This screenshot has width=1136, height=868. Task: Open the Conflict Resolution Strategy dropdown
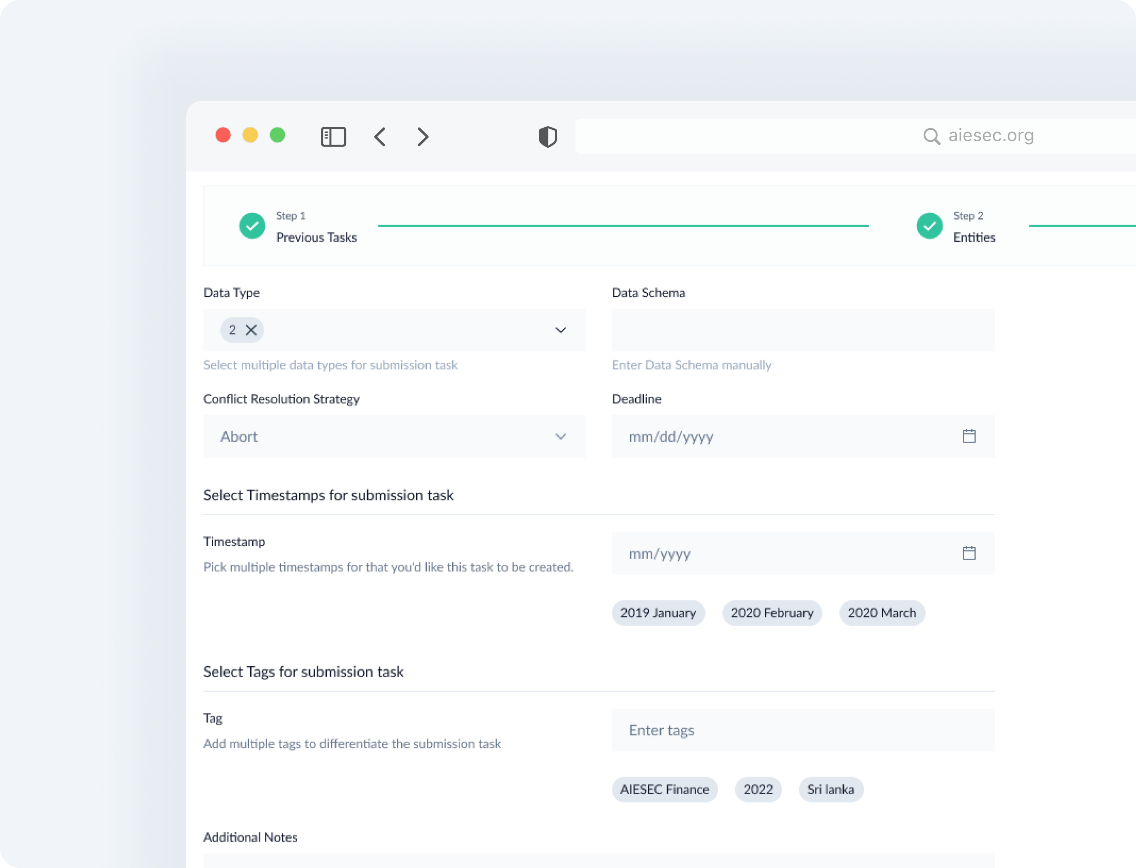coord(395,437)
